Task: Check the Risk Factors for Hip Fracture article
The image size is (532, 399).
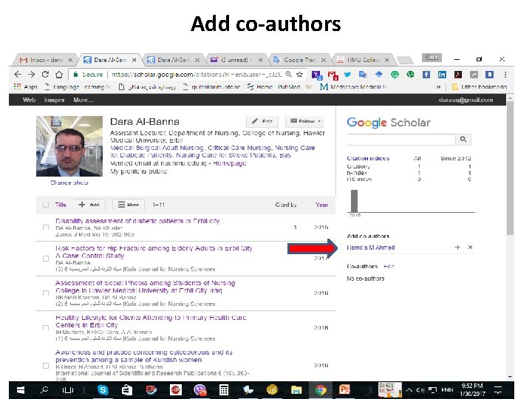Action: (46, 259)
